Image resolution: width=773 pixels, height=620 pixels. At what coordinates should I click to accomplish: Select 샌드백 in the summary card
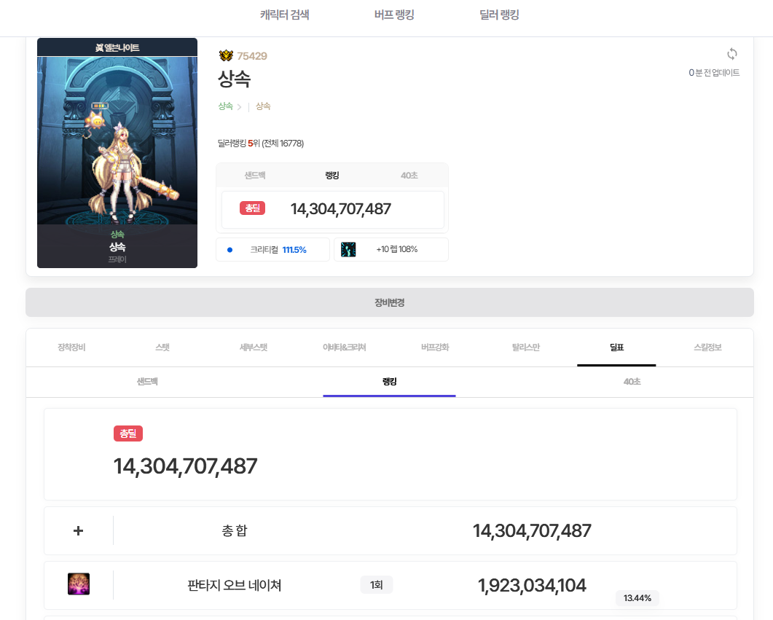255,176
